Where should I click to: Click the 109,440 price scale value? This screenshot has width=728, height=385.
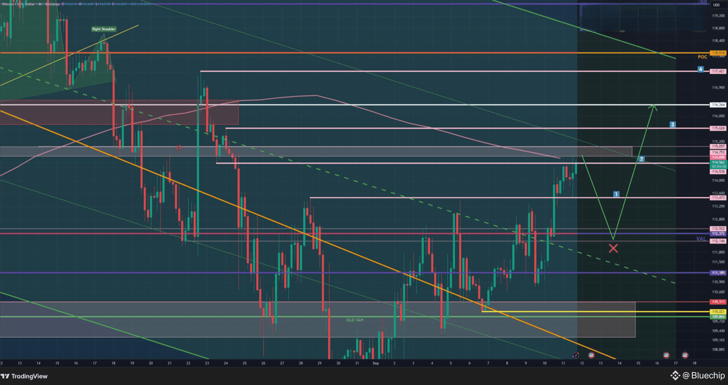tap(718, 331)
